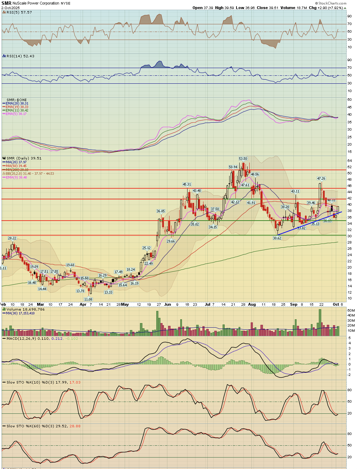Click the 47.26 September high label
357x469 pixels.
(x=321, y=179)
